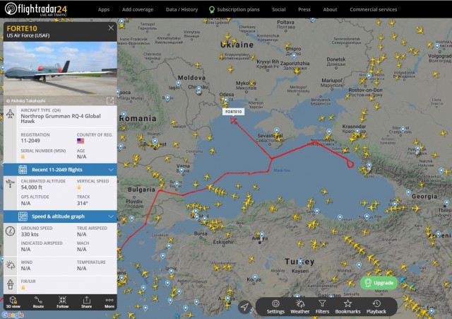Open Data / History menu
Screen dimensions: 452x319
click(x=182, y=9)
